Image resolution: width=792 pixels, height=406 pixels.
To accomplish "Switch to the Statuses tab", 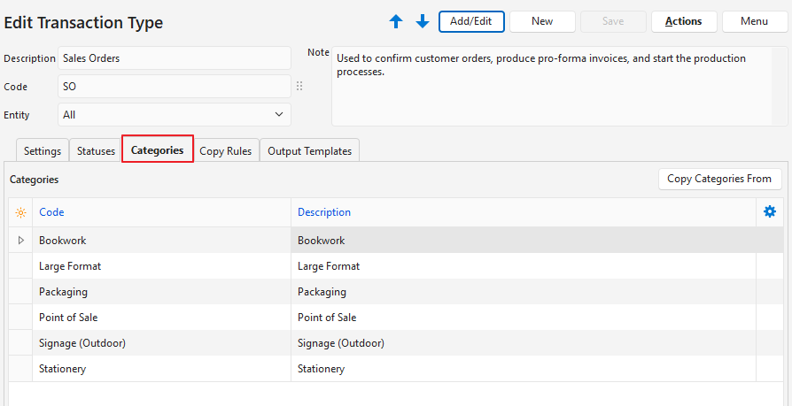I will point(96,151).
